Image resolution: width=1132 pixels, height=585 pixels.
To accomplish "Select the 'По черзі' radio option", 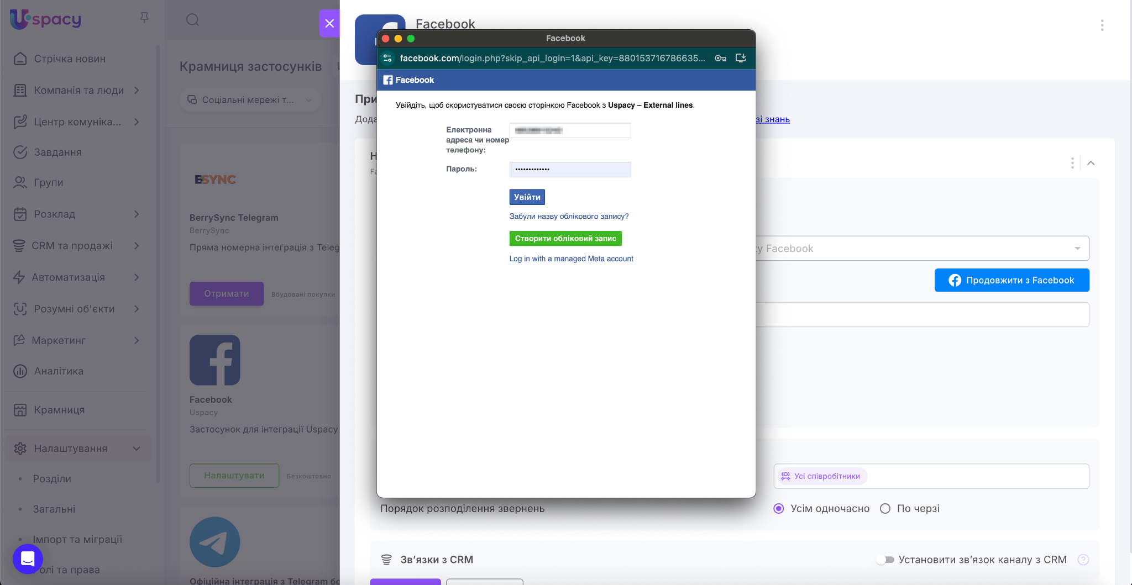I will [x=885, y=509].
